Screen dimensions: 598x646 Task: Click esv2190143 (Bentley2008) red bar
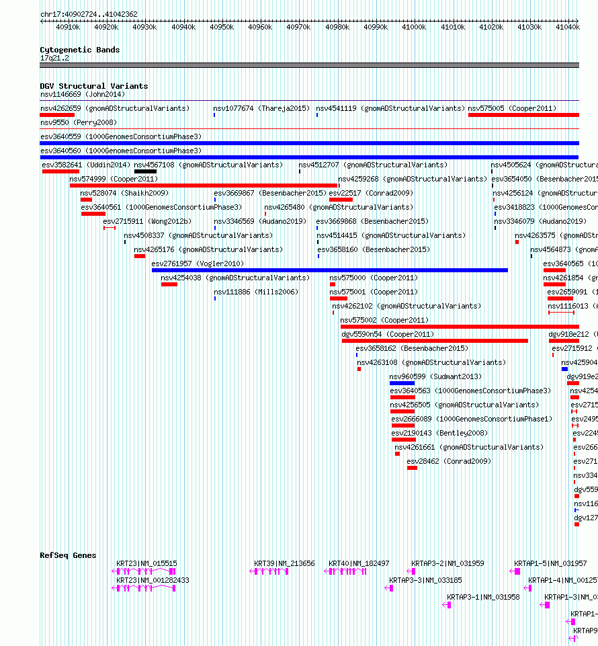pos(404,440)
